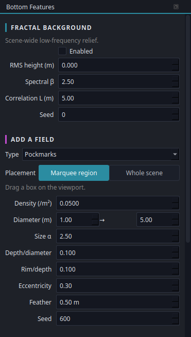Click the panel's vertical scrollbar thumb
The image size is (191, 337).
pyautogui.click(x=188, y=129)
